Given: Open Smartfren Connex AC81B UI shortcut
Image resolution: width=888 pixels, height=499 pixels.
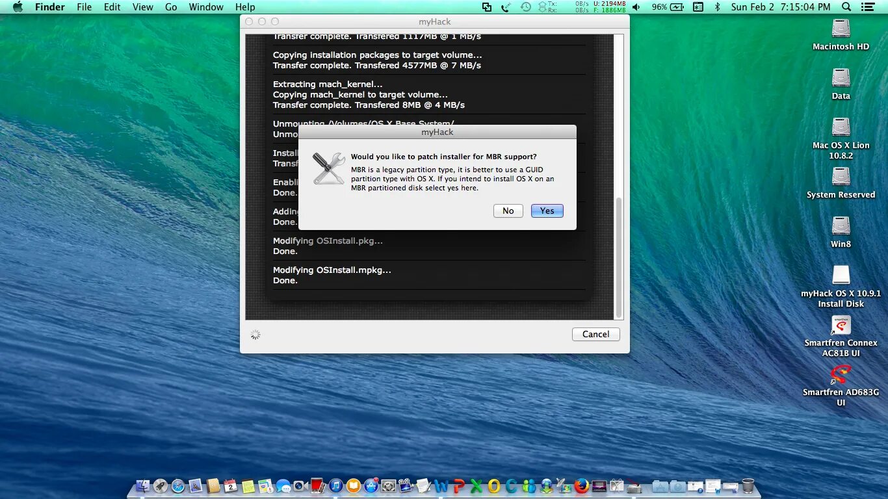Looking at the screenshot, I should [x=841, y=337].
